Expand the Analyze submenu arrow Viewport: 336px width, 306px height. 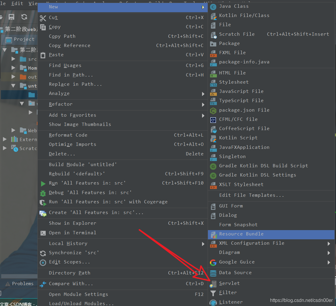point(203,94)
